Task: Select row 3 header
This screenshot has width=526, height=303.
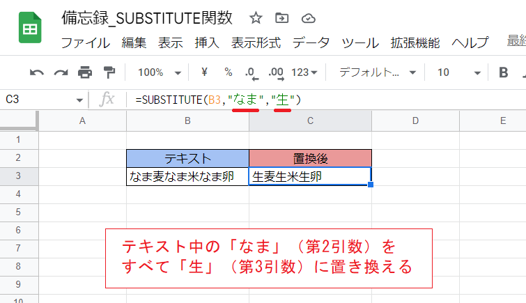Action: pos(18,176)
